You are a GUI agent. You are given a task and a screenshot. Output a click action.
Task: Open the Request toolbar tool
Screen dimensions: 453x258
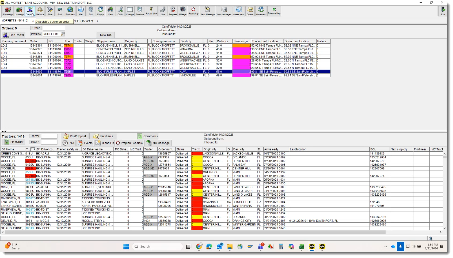point(173,11)
